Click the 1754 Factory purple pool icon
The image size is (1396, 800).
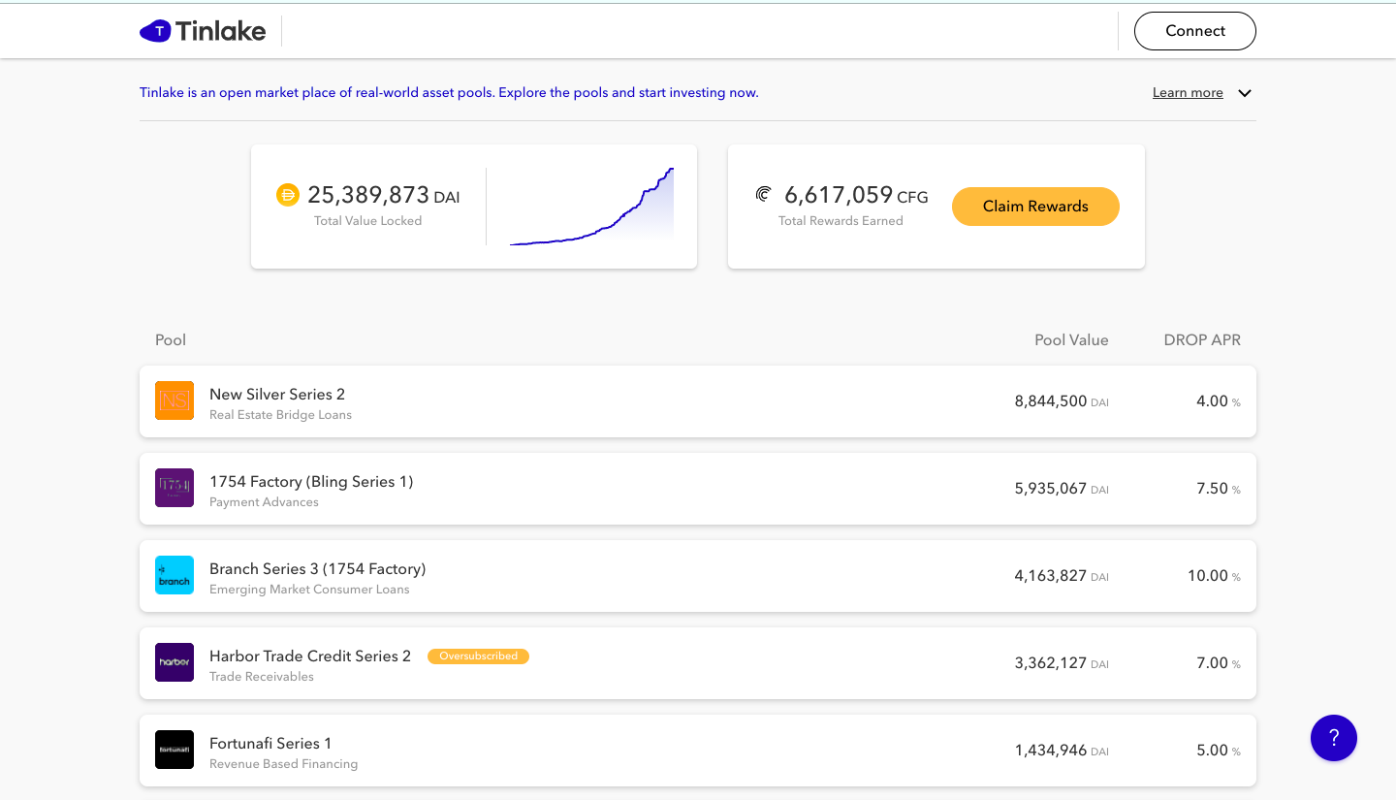click(174, 488)
